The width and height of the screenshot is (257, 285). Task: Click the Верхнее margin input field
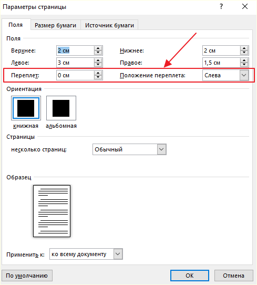click(x=75, y=50)
